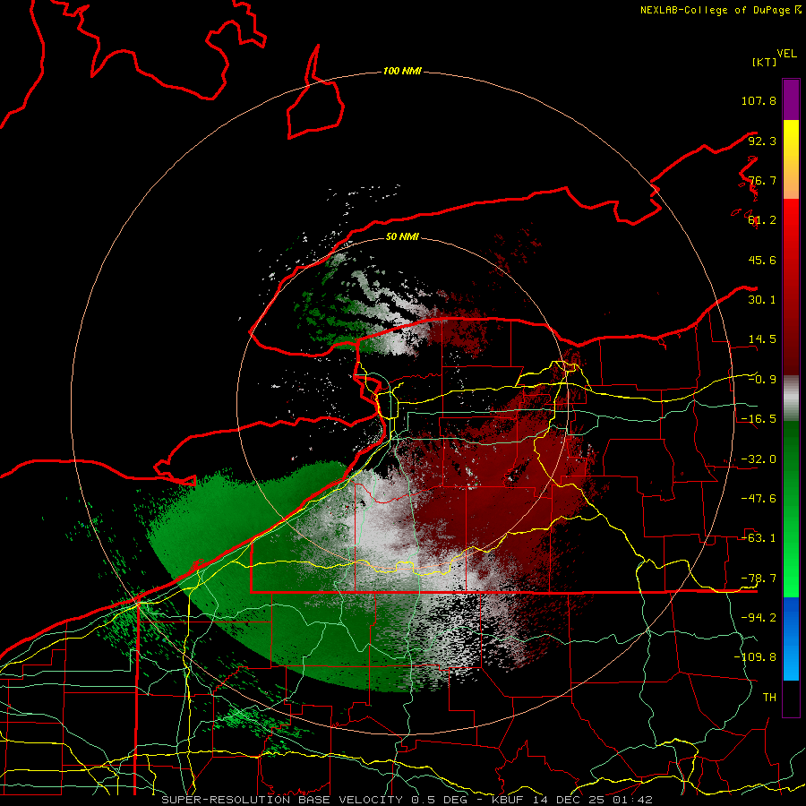Click the Super-Resolution Base Velocity caption
Viewport: 806px width, 806px height.
pyautogui.click(x=407, y=800)
